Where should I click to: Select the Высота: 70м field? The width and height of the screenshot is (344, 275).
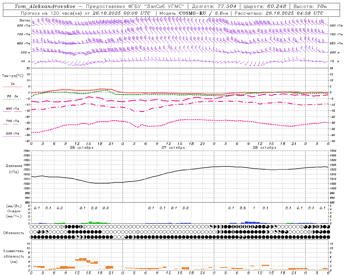[310, 6]
